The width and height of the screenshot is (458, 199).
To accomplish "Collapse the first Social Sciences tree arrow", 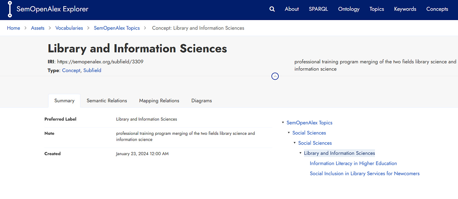I will coord(289,133).
